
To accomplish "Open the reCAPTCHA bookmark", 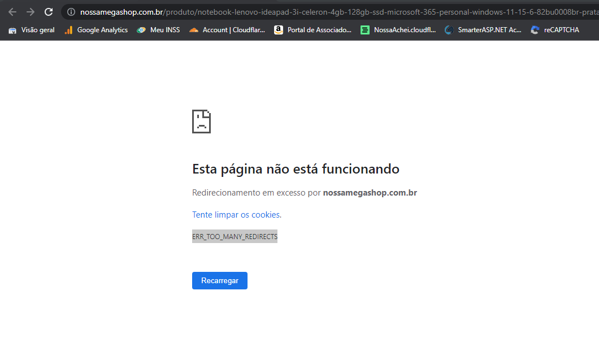I will coord(555,30).
